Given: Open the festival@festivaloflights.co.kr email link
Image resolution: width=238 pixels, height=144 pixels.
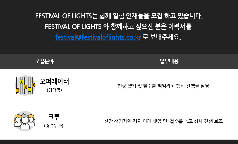Looking at the screenshot, I should tap(98, 37).
